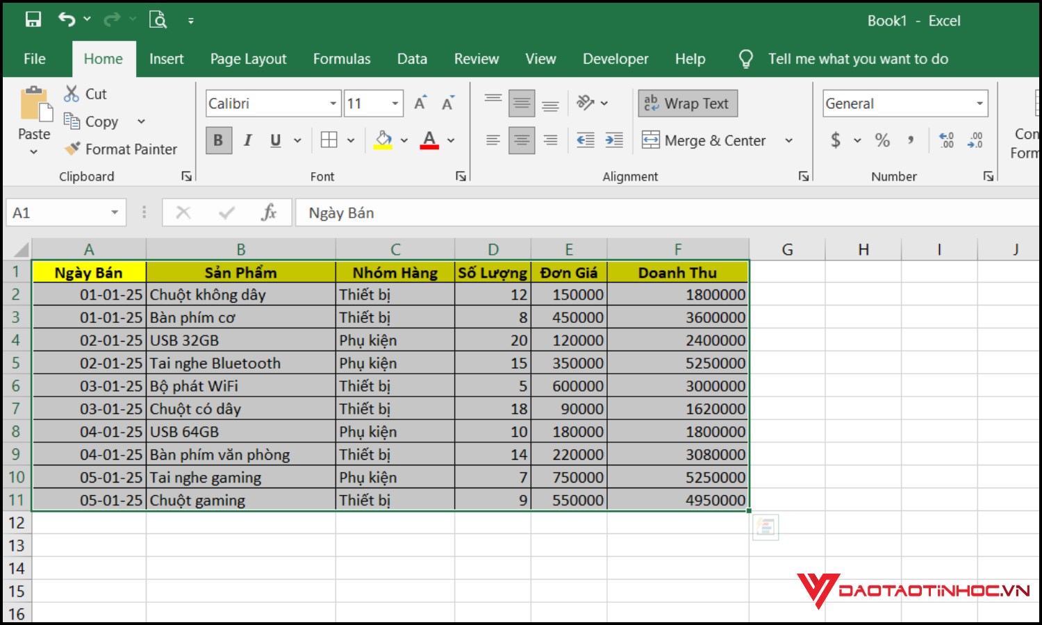Switch to the Formulas ribbon tab

point(342,59)
